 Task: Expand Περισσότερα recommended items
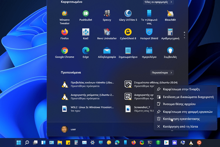[162, 73]
